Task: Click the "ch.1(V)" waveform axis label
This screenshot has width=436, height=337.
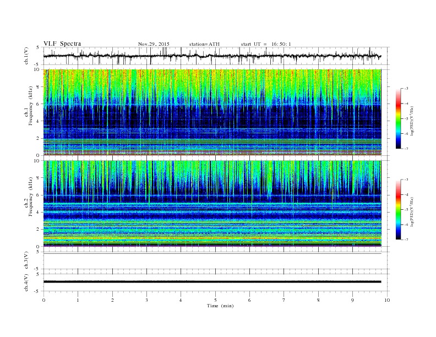Action: [26, 56]
